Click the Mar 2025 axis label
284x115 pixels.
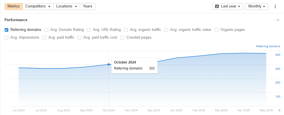click(x=221, y=110)
